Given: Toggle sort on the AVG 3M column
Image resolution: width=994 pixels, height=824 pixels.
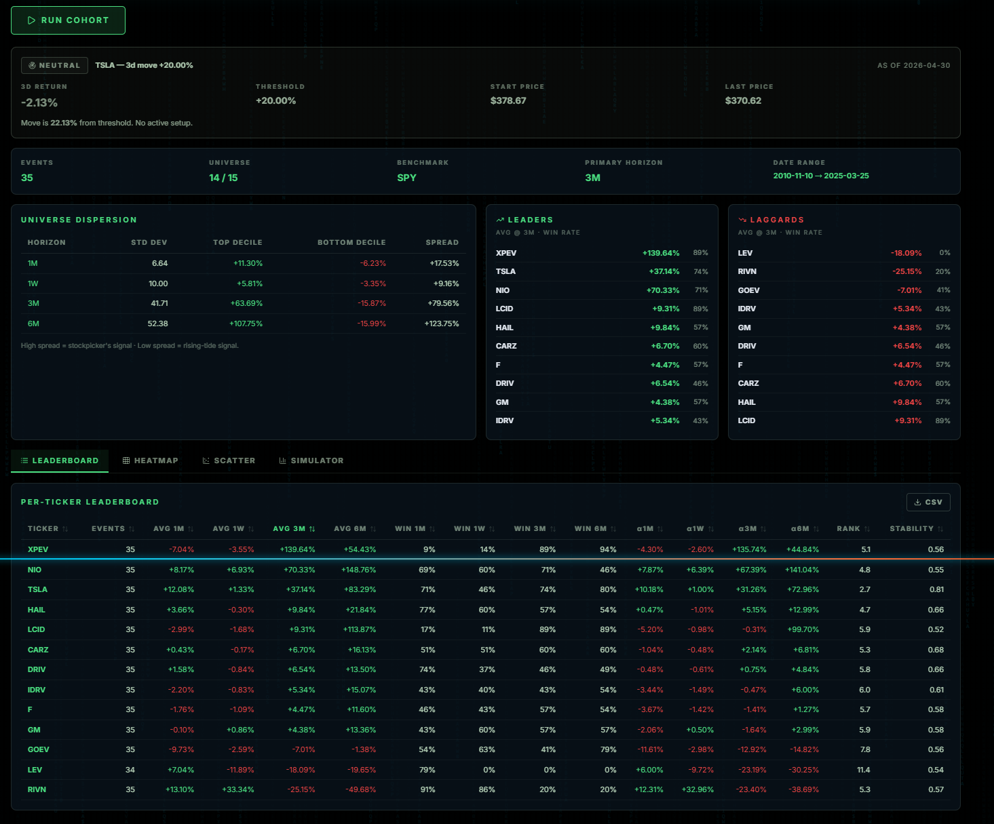Looking at the screenshot, I should click(x=313, y=528).
